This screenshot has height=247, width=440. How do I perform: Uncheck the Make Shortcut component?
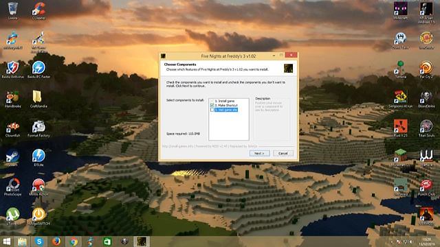[212, 105]
